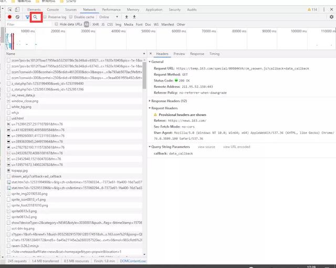336x268 pixels.
Task: Select stream_ad.js?callback=ad_callback request
Action: point(74,176)
